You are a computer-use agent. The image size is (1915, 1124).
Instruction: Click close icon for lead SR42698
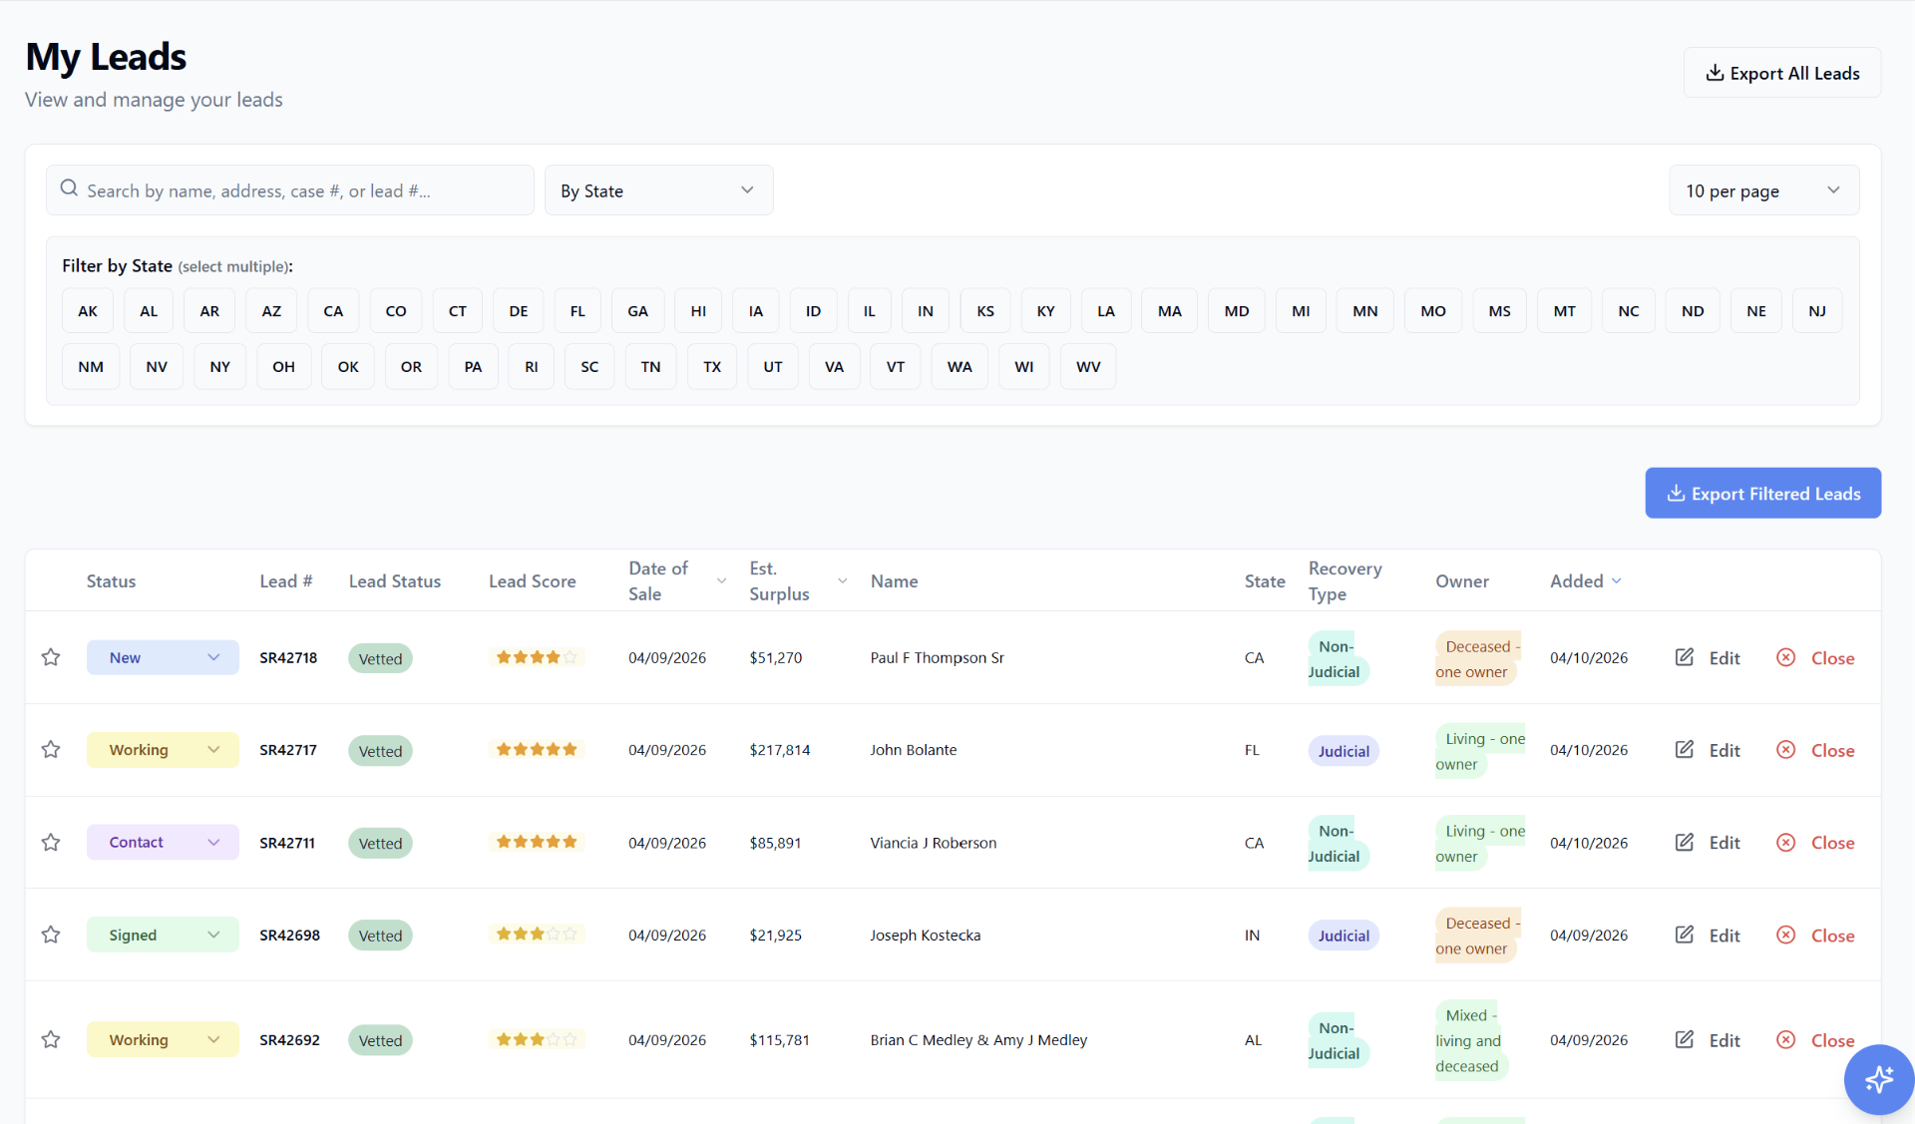click(x=1786, y=936)
